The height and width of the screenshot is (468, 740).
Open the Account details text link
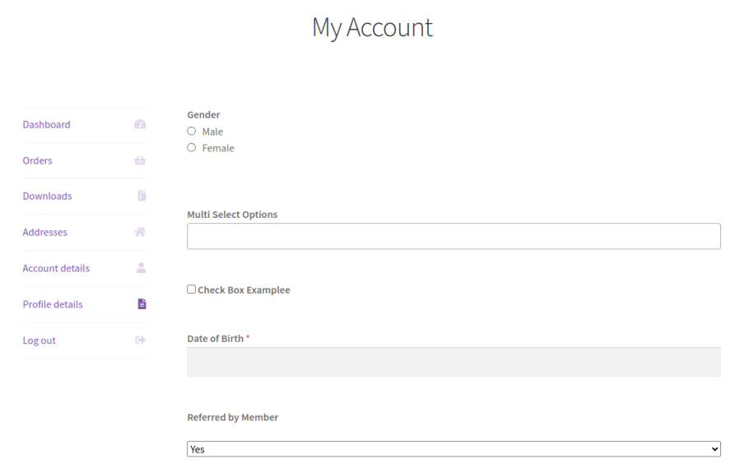56,269
